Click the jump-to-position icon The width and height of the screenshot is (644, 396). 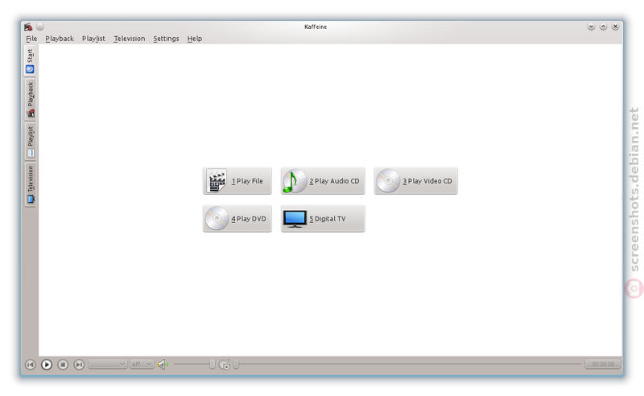pyautogui.click(x=225, y=365)
